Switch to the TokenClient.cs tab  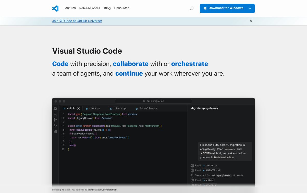tap(147, 108)
